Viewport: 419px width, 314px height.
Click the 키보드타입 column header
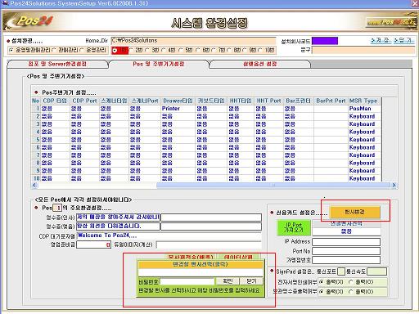tap(211, 101)
